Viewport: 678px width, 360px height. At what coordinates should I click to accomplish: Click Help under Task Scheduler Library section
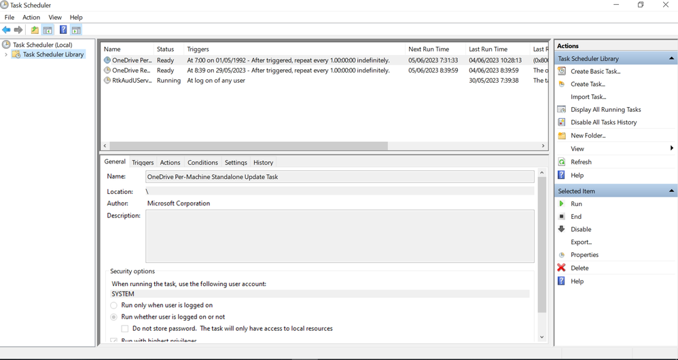pyautogui.click(x=577, y=175)
